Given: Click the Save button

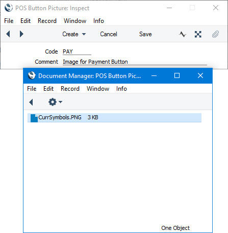Looking at the screenshot, I should (145, 34).
